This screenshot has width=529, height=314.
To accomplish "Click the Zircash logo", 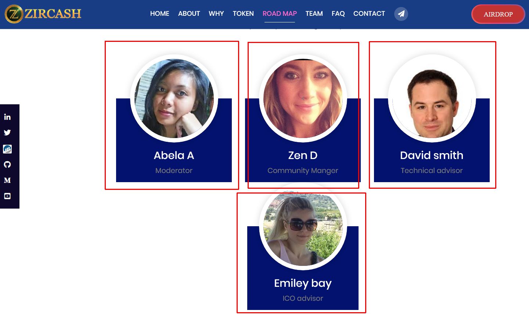I will [x=43, y=14].
